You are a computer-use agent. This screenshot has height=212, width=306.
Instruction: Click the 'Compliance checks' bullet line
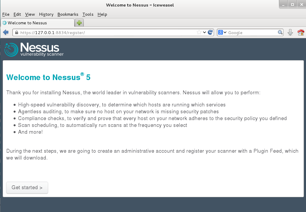click(153, 118)
